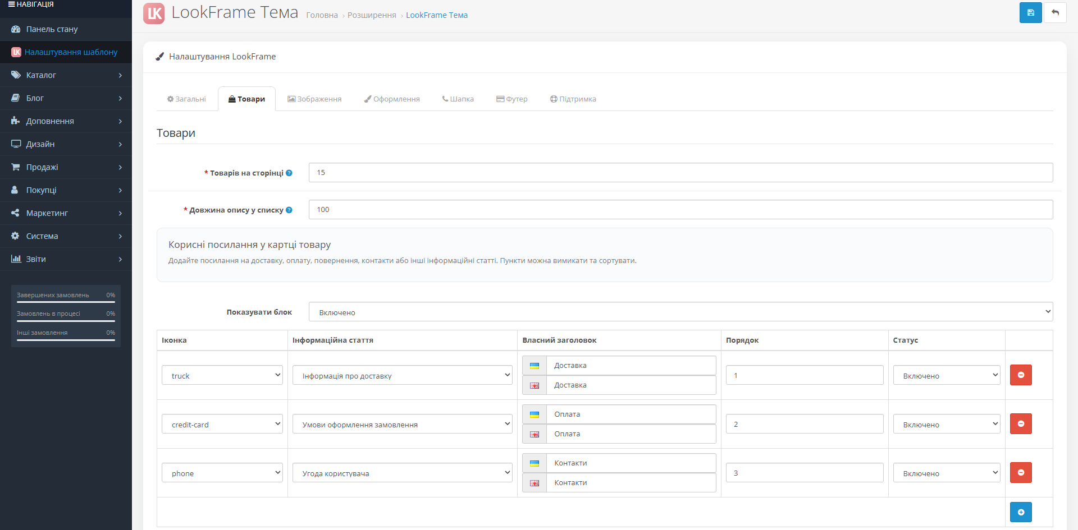The image size is (1078, 530).
Task: Open status dropdown in Контакти row
Action: click(947, 473)
